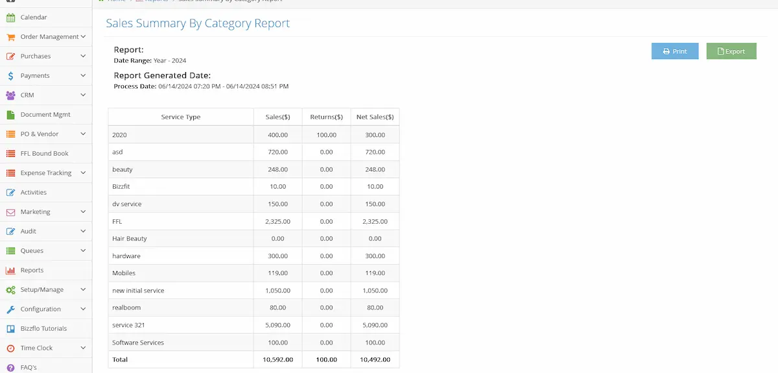Click the Activities pencil icon
This screenshot has height=373, width=778.
pyautogui.click(x=10, y=193)
